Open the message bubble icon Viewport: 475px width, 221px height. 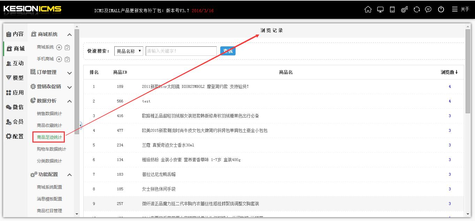428,9
